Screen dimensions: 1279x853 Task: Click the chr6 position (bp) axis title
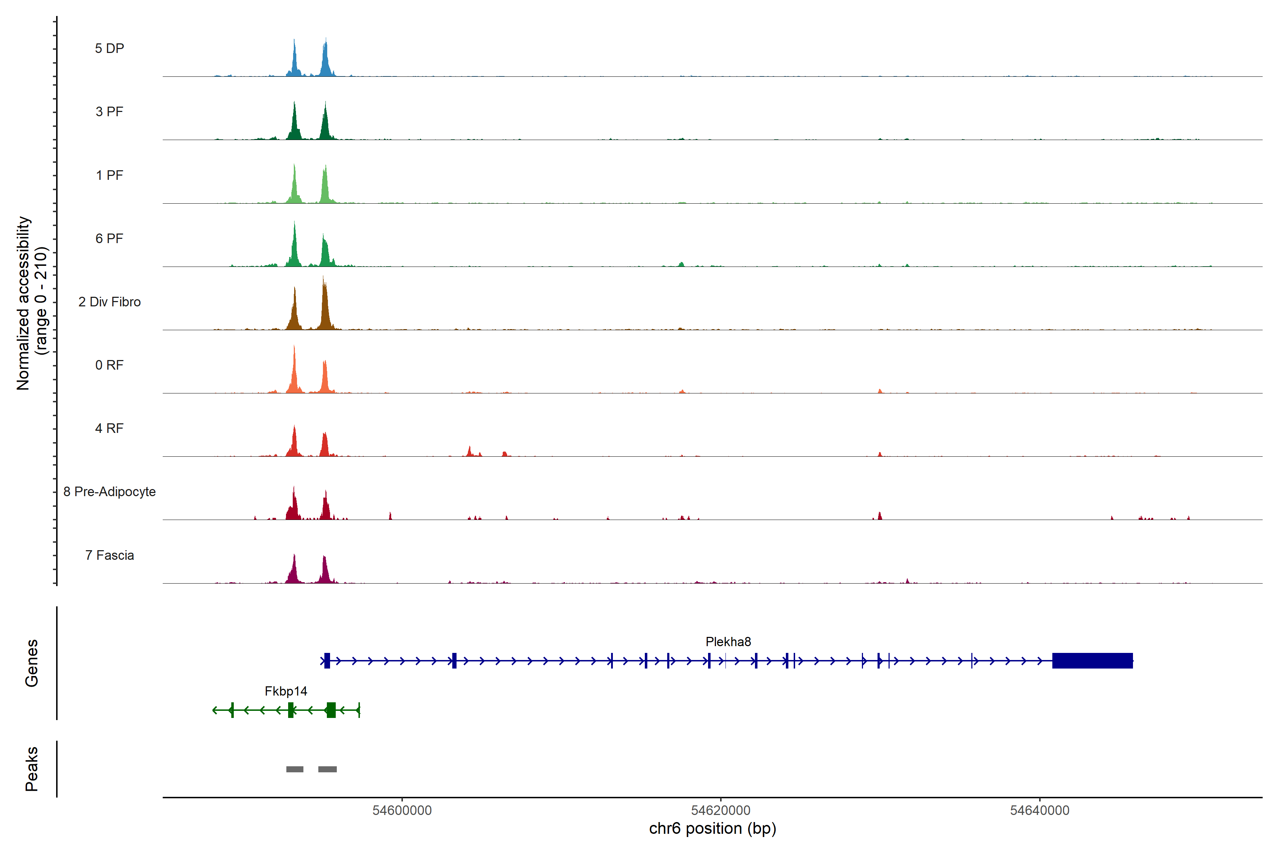712,828
